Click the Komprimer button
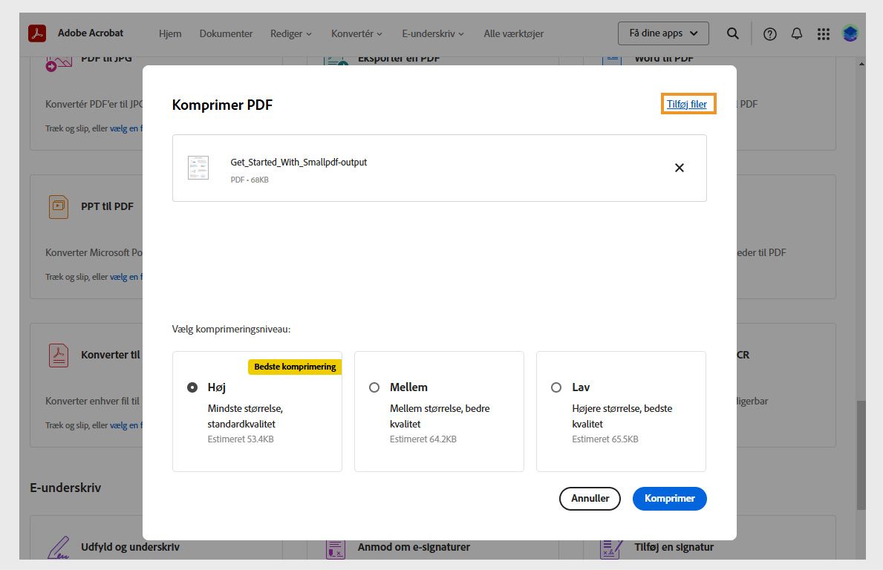The width and height of the screenshot is (883, 570). (669, 498)
